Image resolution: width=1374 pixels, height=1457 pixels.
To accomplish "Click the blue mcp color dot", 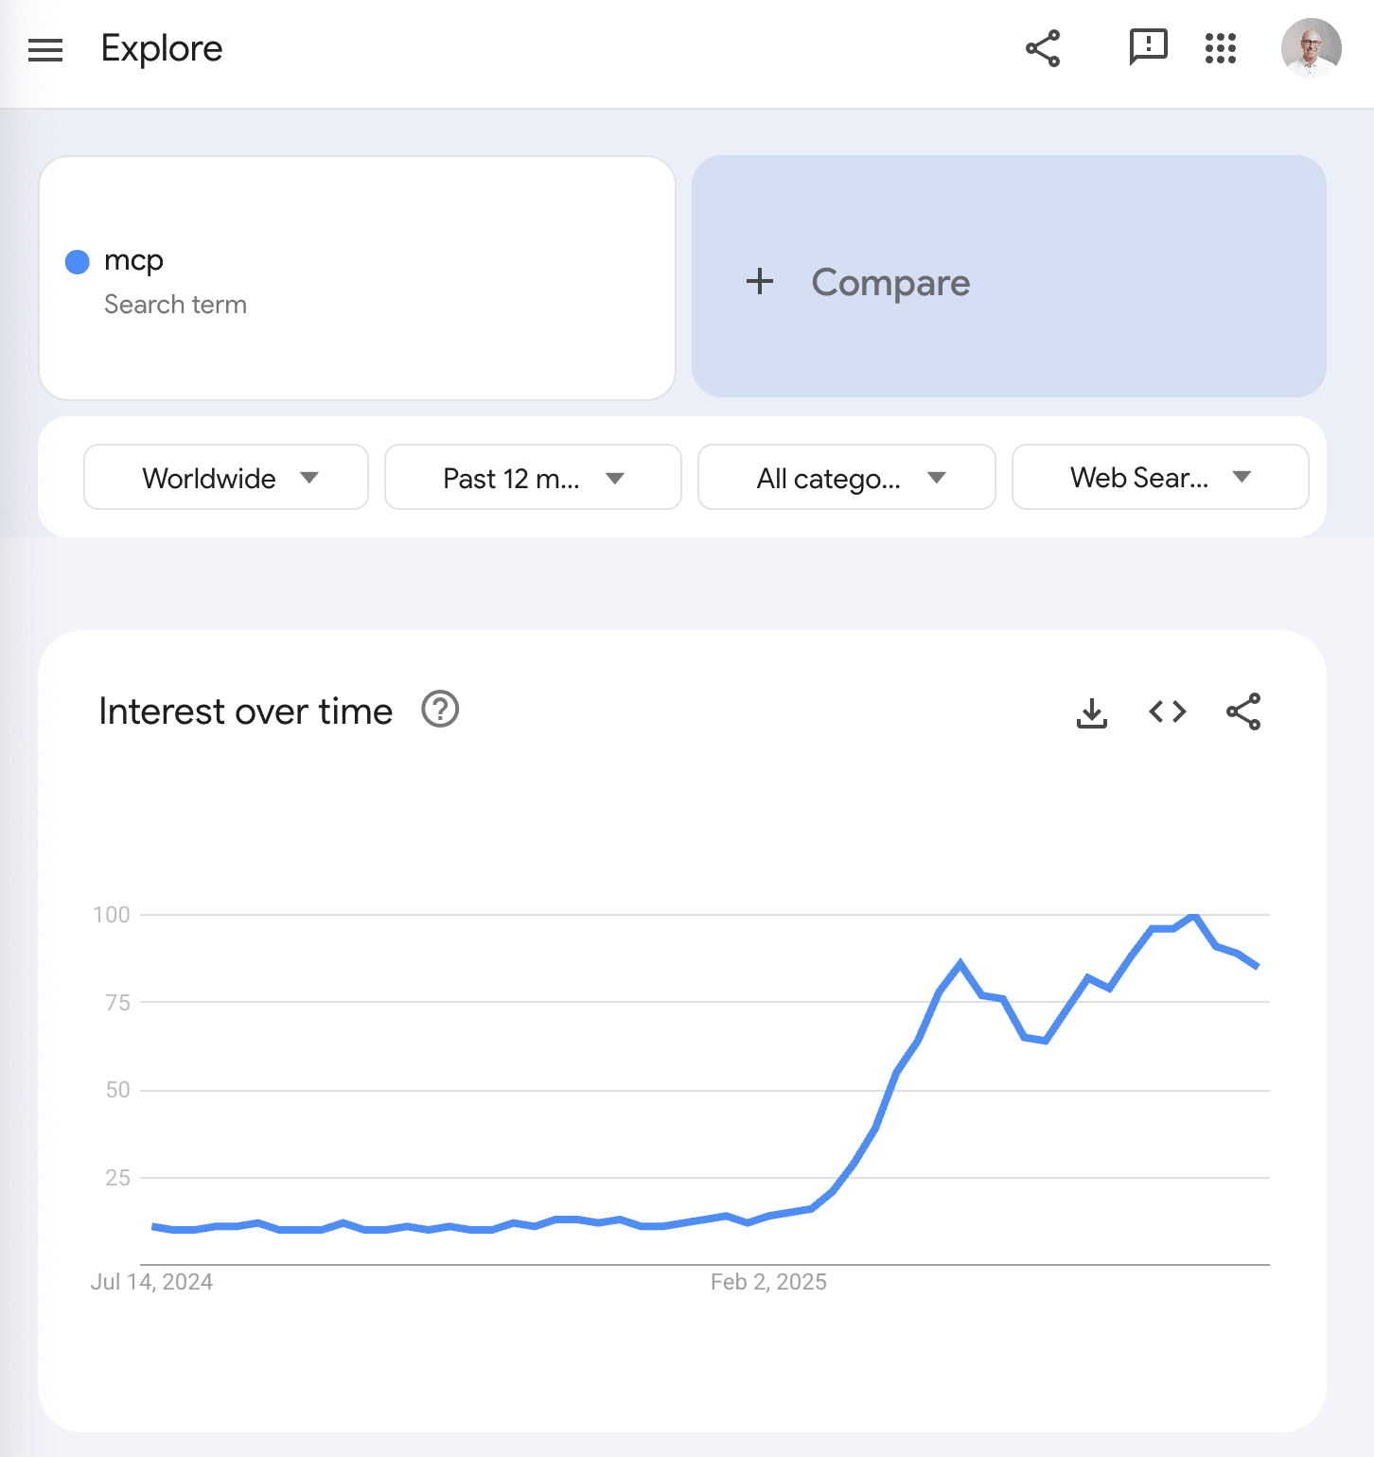I will (78, 262).
